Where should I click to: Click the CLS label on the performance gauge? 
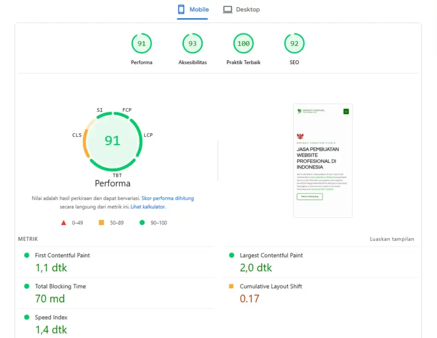click(77, 135)
